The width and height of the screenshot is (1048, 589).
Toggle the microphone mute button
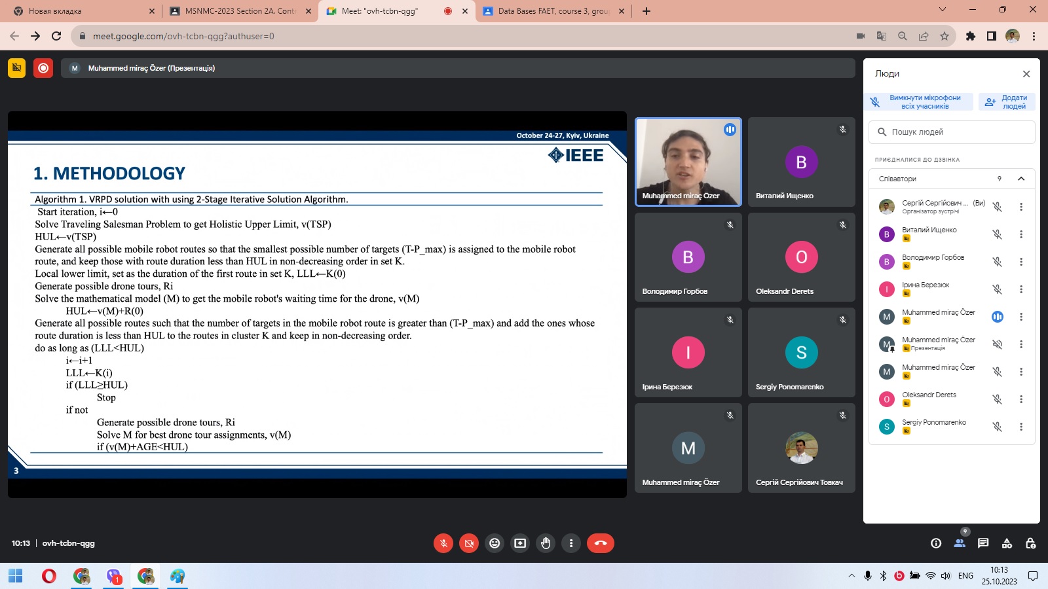point(443,543)
